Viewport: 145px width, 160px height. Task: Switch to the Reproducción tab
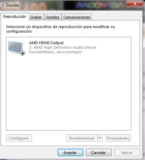(x=15, y=16)
